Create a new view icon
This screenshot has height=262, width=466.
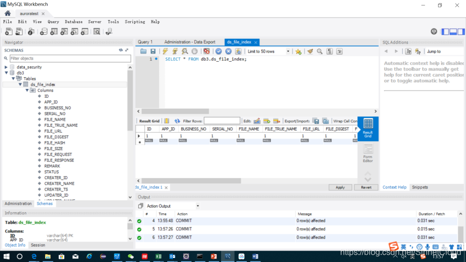pyautogui.click(x=64, y=32)
